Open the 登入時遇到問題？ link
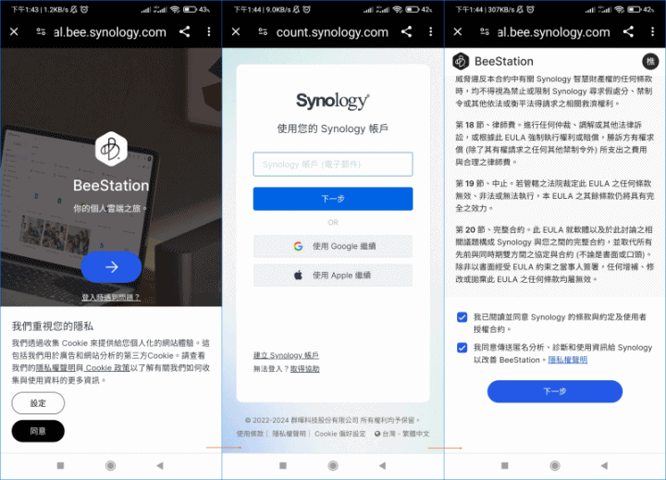This screenshot has width=666, height=480. point(111,298)
